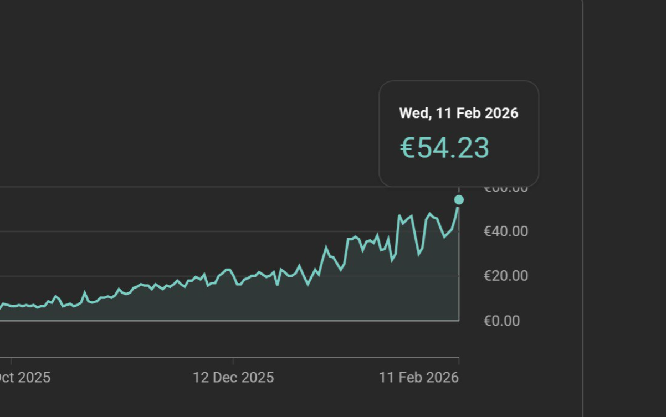Click the 11 Feb 2026 x-axis label
This screenshot has width=666, height=417.
419,378
